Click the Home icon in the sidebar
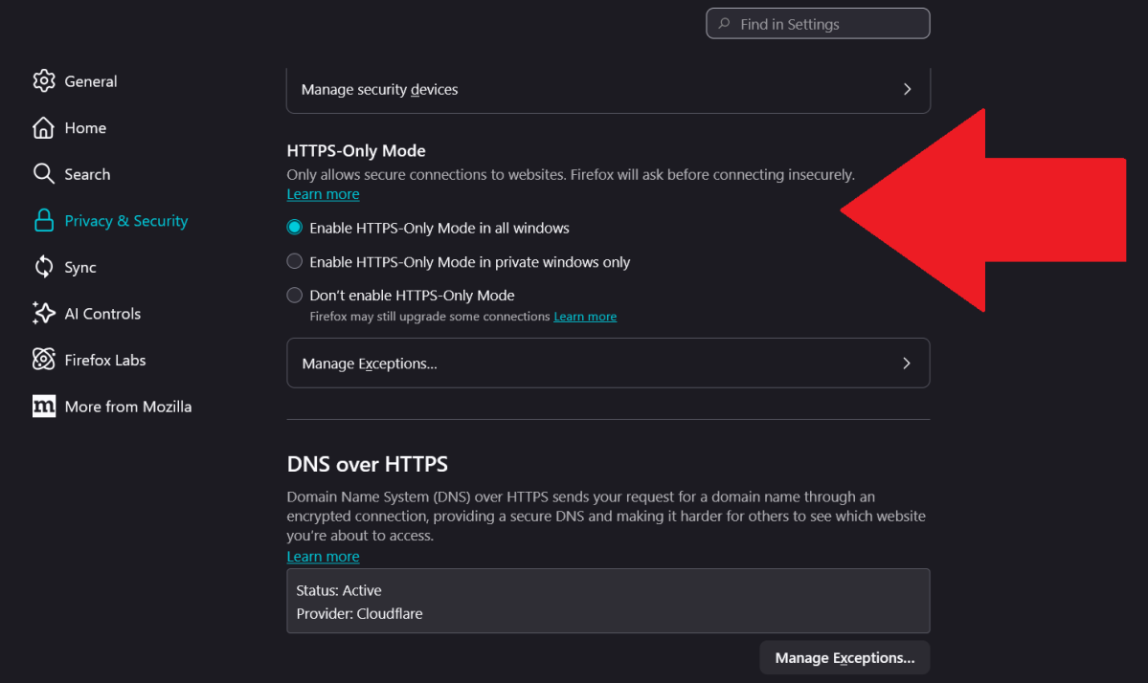 (44, 127)
